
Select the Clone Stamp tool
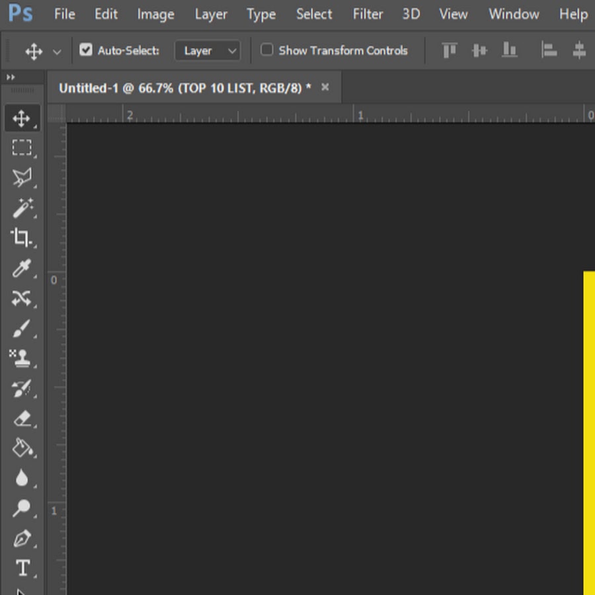pos(22,358)
